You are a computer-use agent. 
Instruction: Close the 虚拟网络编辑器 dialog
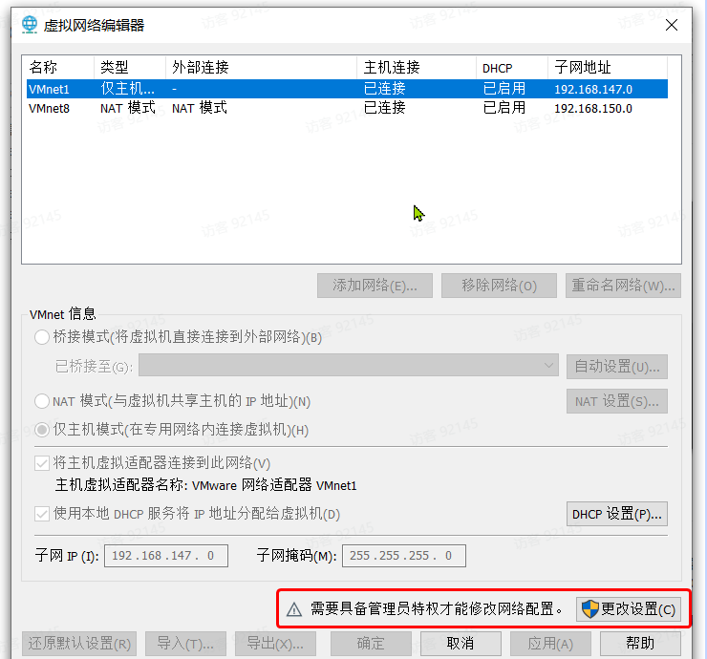pyautogui.click(x=672, y=25)
